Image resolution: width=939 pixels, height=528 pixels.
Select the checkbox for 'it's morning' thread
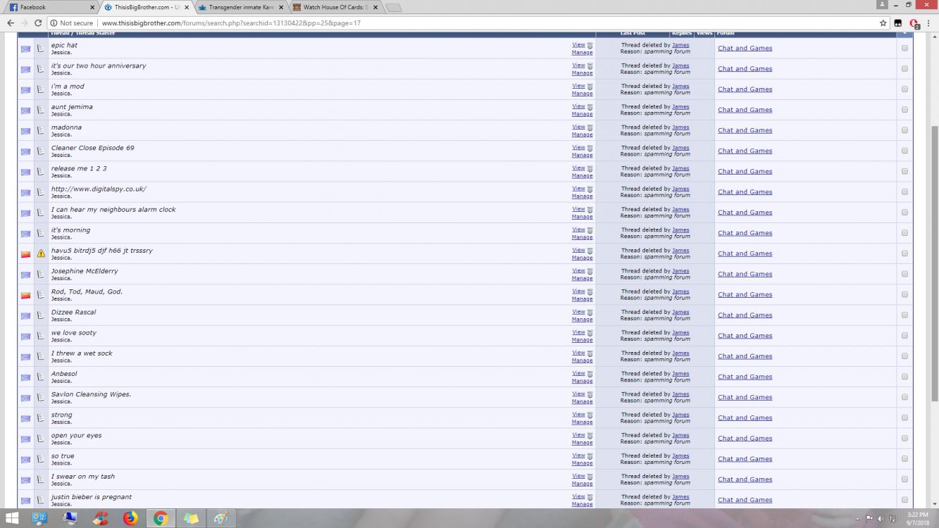(x=904, y=233)
